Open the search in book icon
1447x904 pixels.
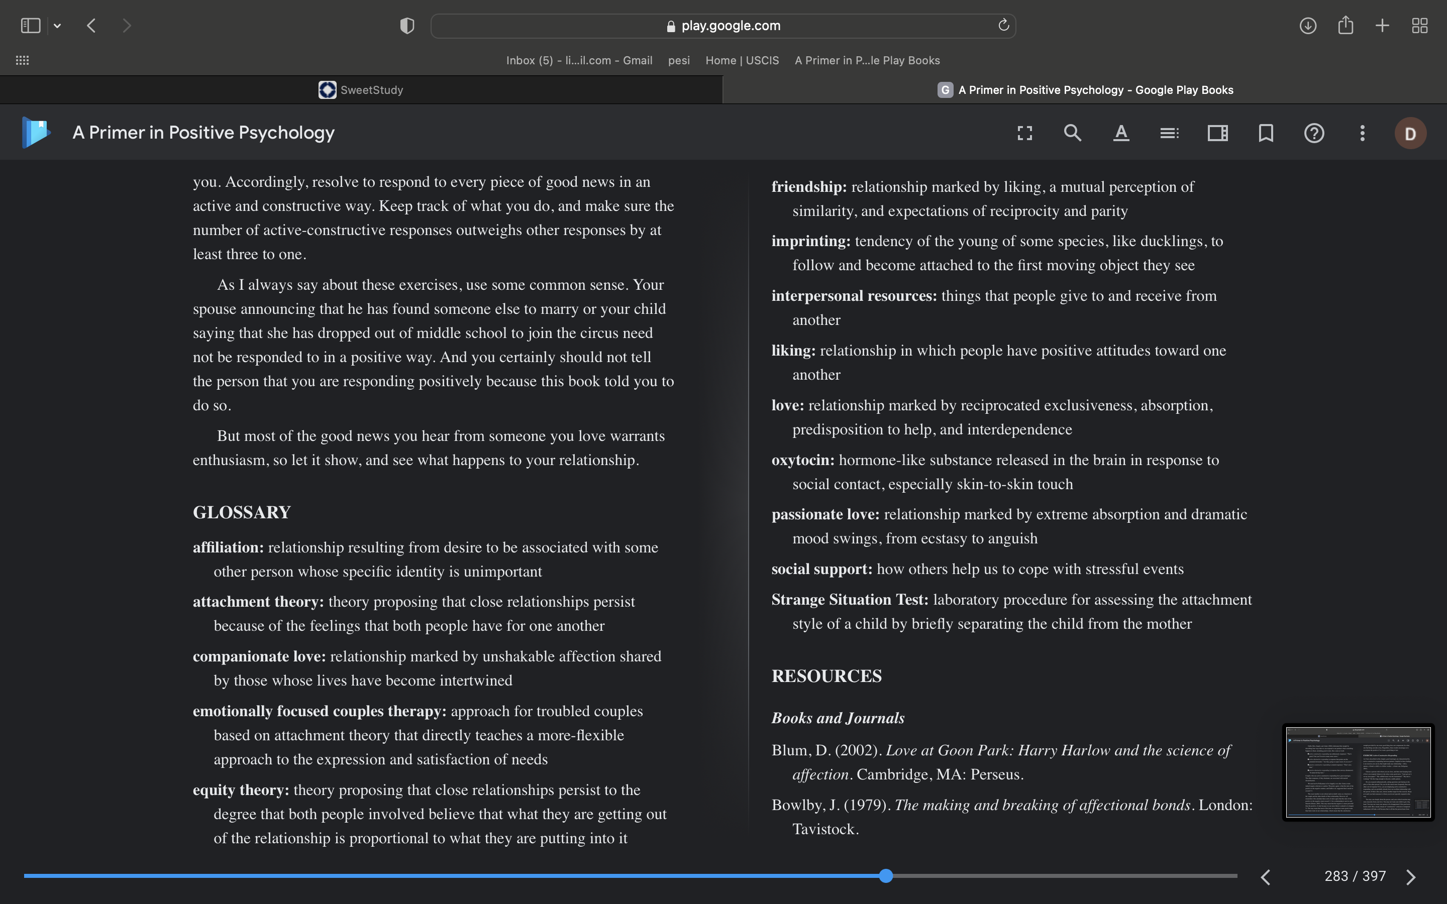coord(1073,133)
